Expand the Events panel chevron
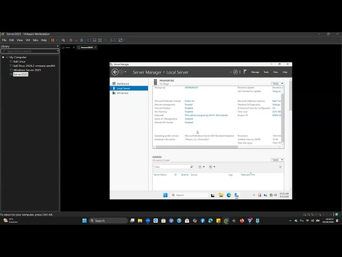Image resolution: width=342 pixels, height=257 pixels. tap(280, 167)
